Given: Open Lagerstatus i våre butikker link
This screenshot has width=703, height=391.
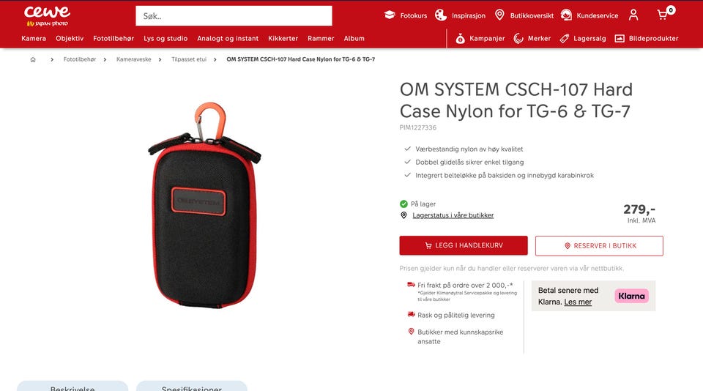Looking at the screenshot, I should click(453, 215).
